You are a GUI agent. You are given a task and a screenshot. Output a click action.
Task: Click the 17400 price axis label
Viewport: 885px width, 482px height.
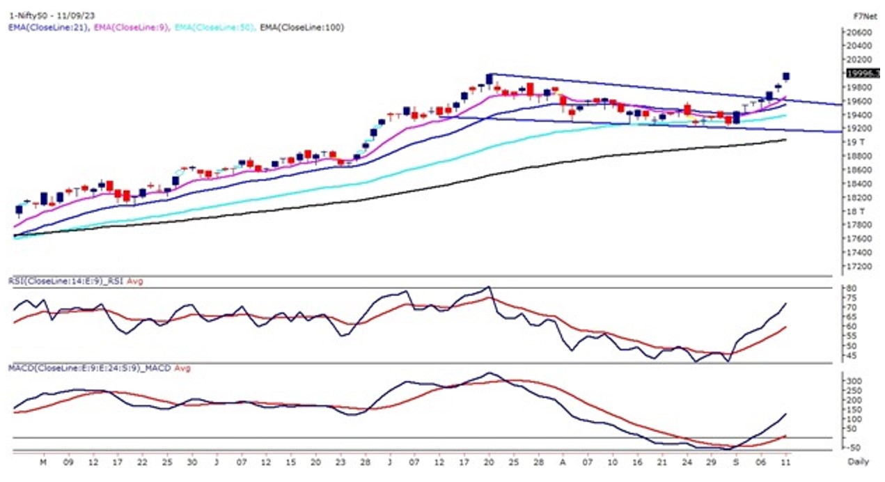pos(859,253)
